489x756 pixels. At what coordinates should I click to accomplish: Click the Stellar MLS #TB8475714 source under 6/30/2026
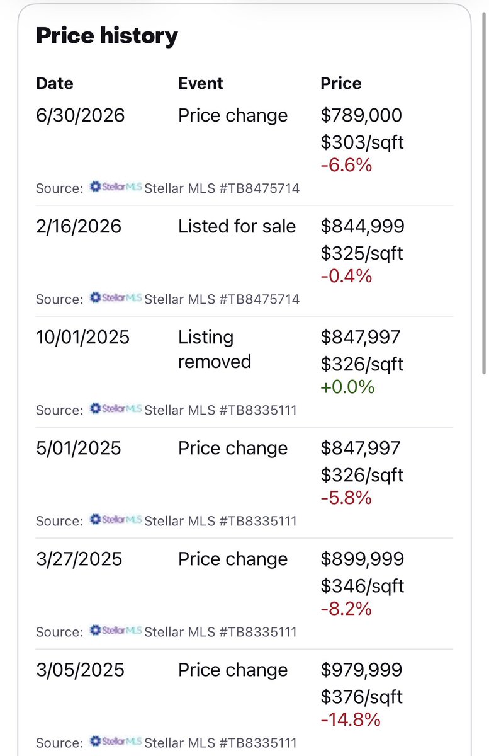point(222,188)
